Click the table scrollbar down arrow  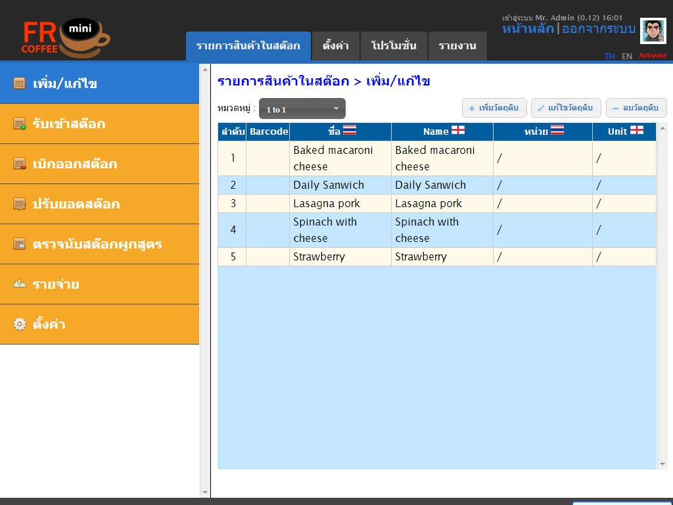[662, 464]
